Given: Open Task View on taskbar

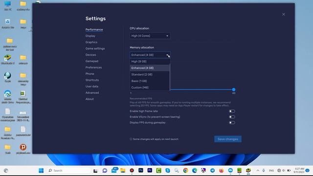Looking at the screenshot, I should coord(95,171).
